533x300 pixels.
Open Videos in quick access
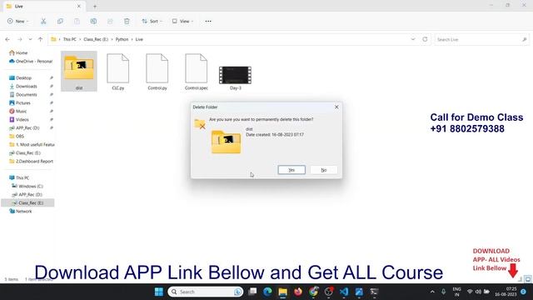click(x=19, y=120)
